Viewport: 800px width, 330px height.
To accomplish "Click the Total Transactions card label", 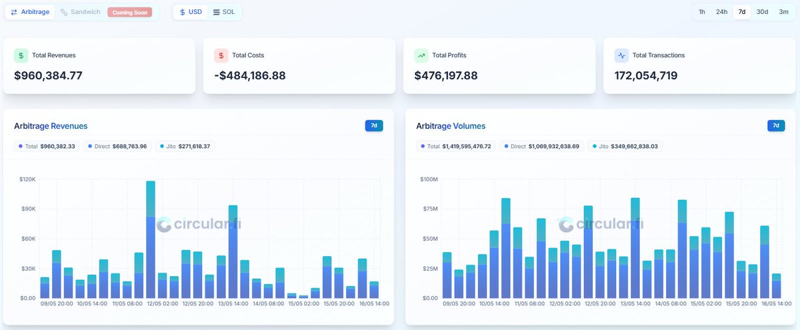I will point(659,55).
